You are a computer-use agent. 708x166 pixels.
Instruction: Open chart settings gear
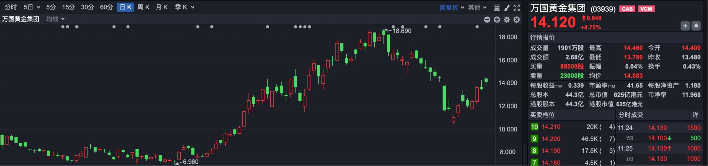coord(507,19)
